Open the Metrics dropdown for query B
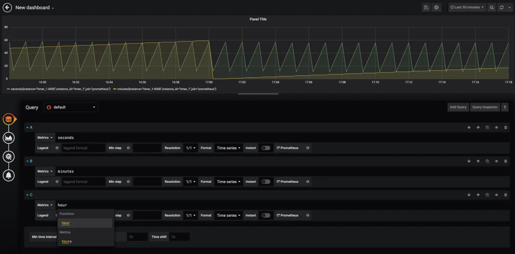Screen dimensions: 515x254 45,171
